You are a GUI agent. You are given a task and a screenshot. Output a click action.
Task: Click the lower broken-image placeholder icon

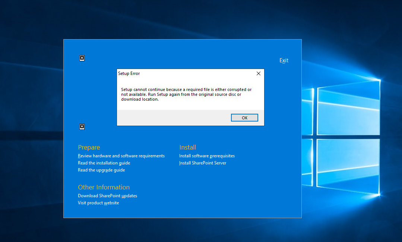click(82, 126)
